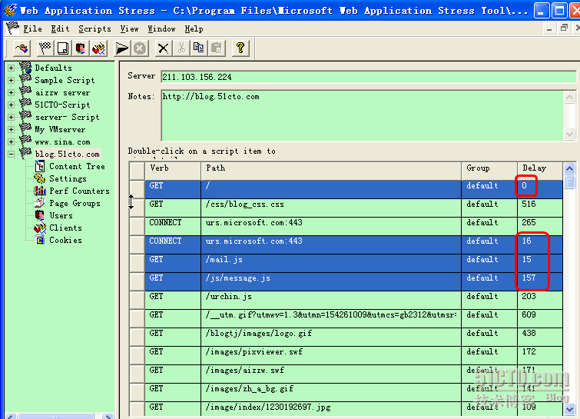Open the reports page toolbar icon
The image size is (580, 419).
(x=63, y=48)
